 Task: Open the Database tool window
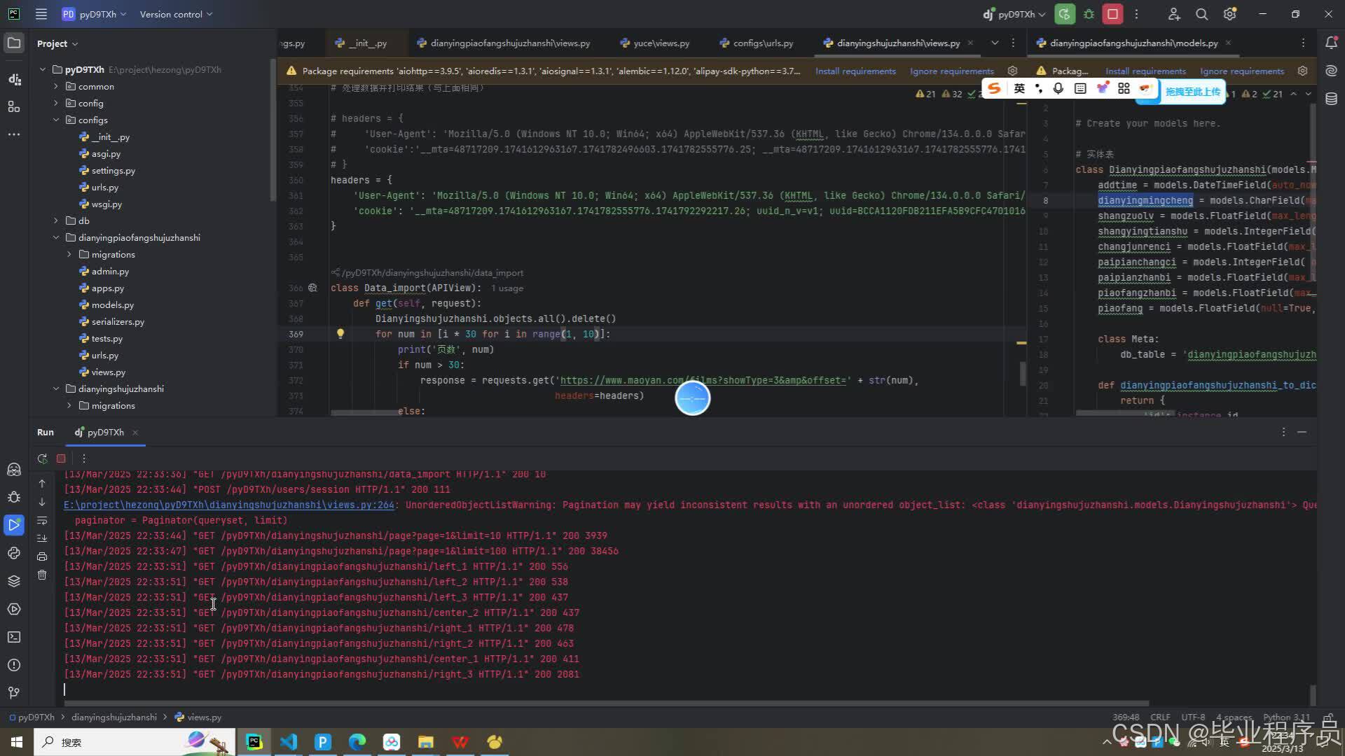coord(1331,99)
